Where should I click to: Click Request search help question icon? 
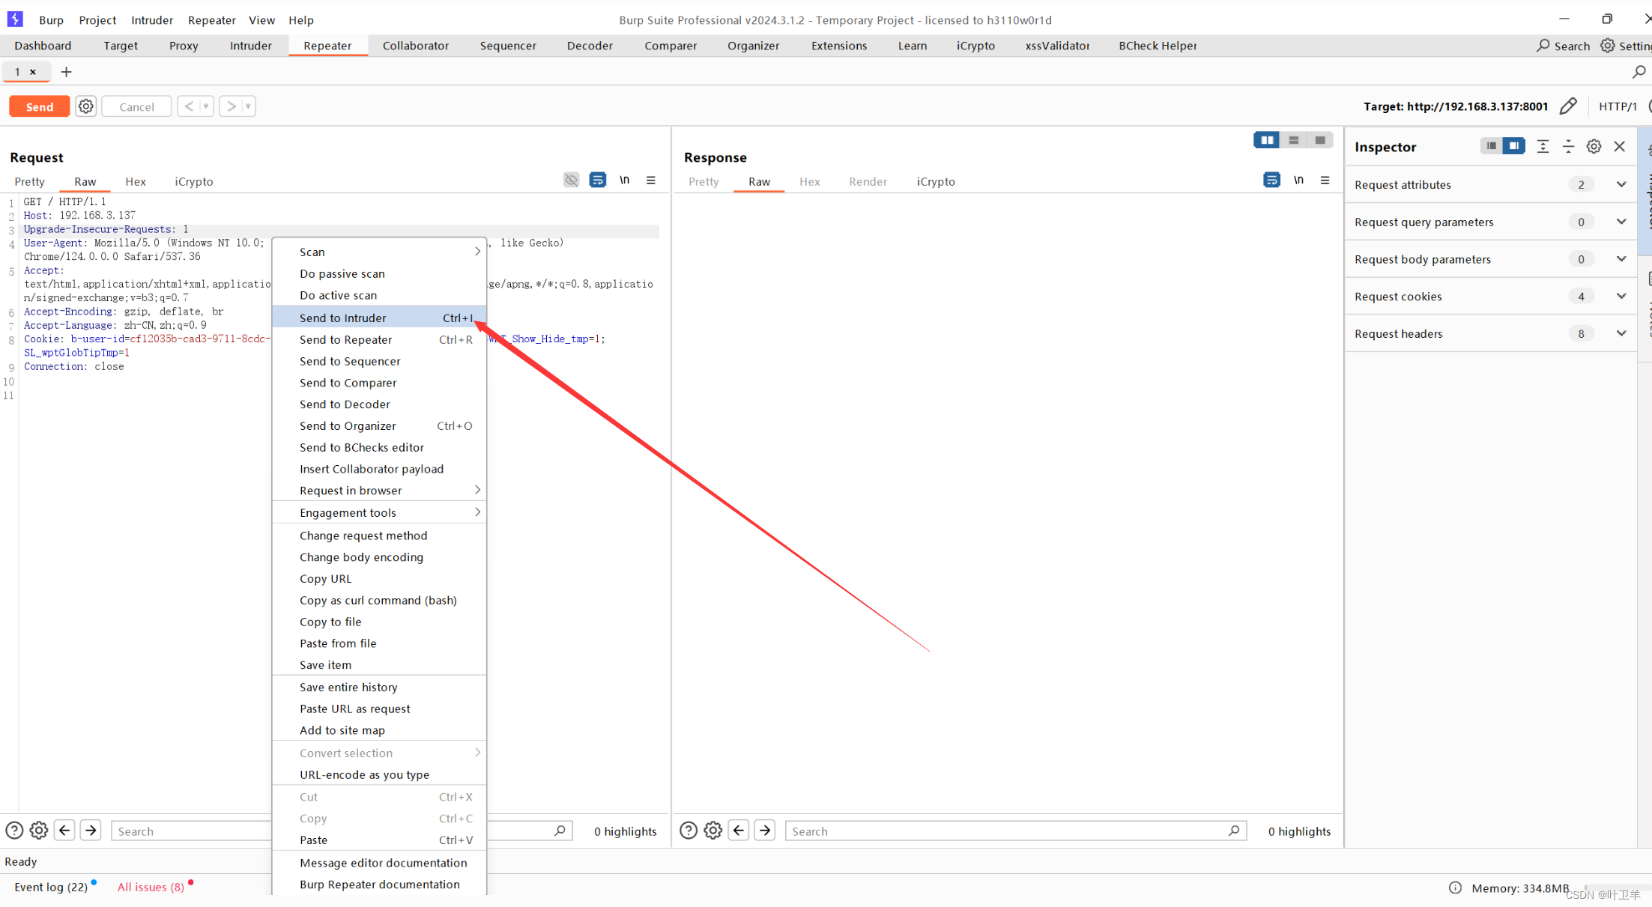point(14,830)
